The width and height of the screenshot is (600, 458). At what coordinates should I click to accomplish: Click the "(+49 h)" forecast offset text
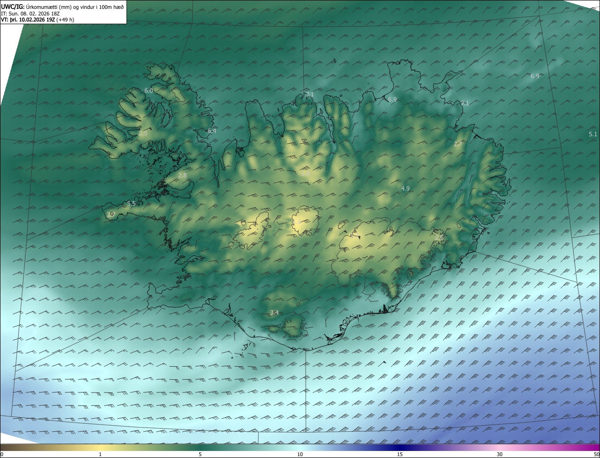65,20
